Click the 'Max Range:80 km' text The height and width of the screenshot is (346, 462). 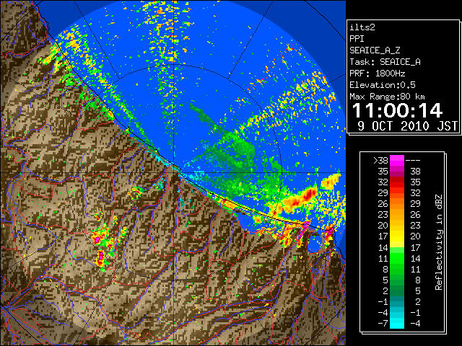pyautogui.click(x=387, y=97)
